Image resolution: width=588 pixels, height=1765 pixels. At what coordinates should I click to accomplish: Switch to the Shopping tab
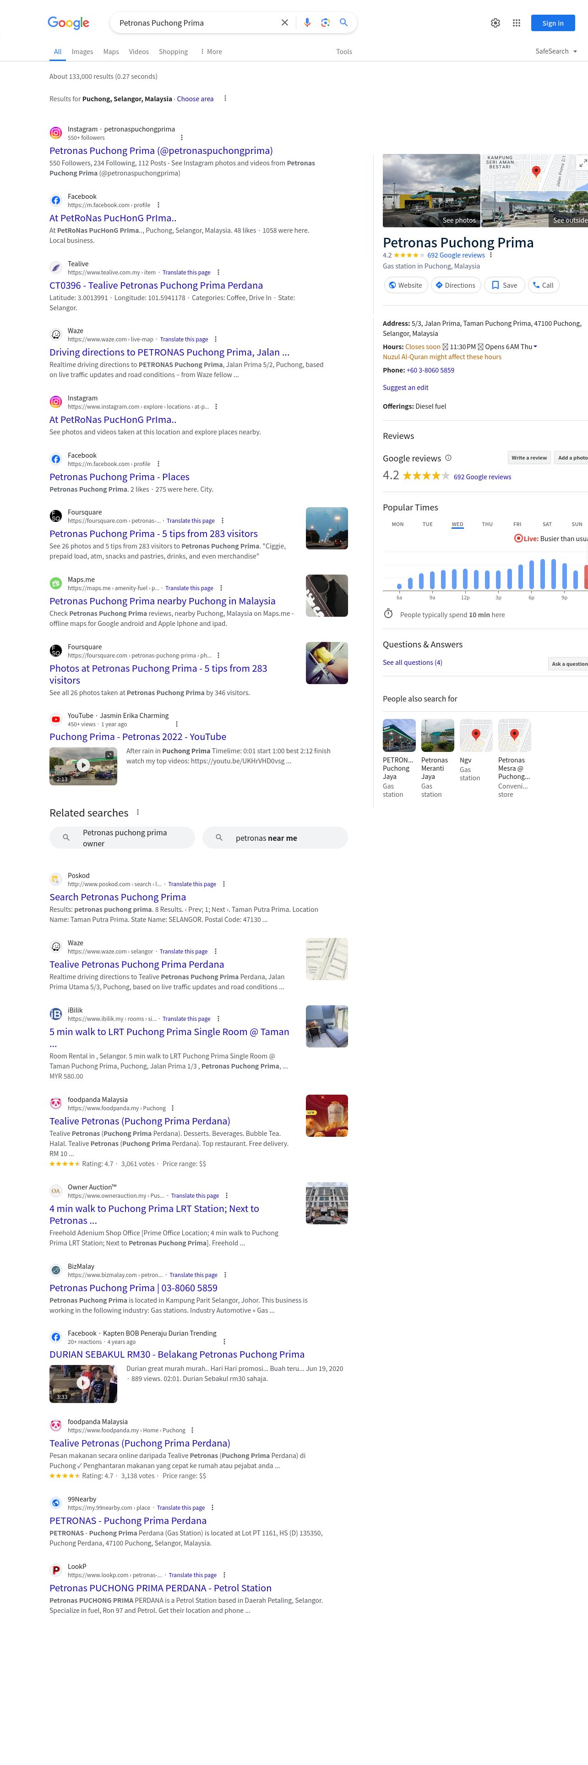173,52
